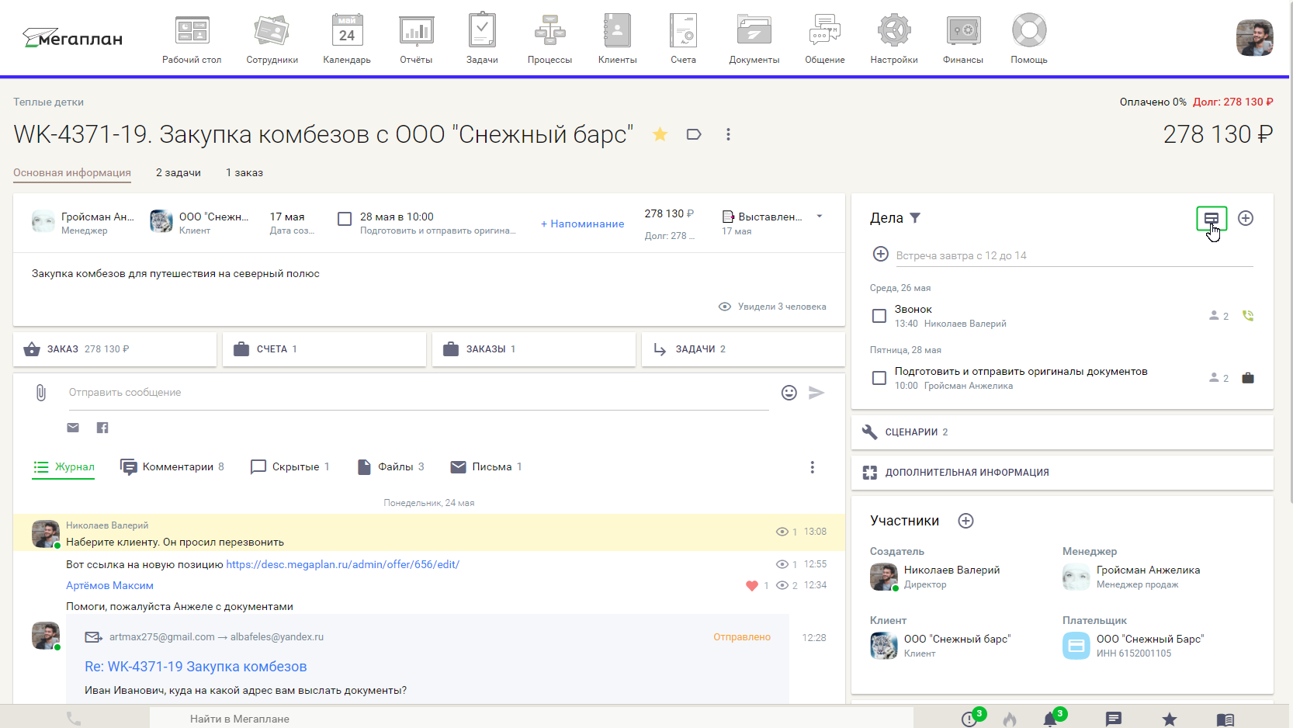The height and width of the screenshot is (728, 1293).
Task: Expand СЧЕТА 1 panel
Action: (324, 349)
